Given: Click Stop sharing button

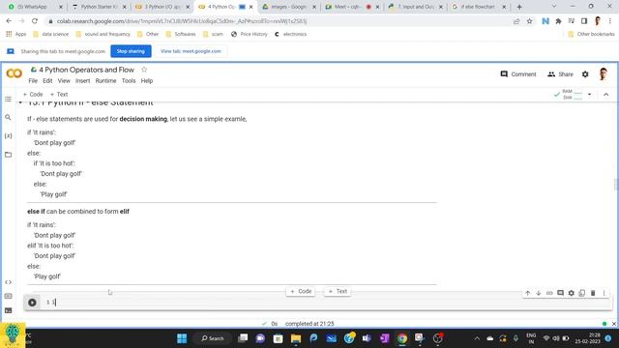Looking at the screenshot, I should (131, 51).
